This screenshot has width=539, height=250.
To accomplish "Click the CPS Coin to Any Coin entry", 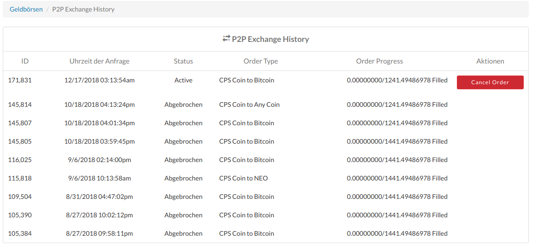I will [x=249, y=105].
